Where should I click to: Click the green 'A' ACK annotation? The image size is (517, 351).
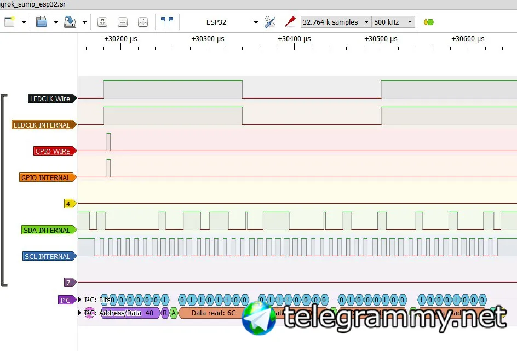click(x=174, y=313)
